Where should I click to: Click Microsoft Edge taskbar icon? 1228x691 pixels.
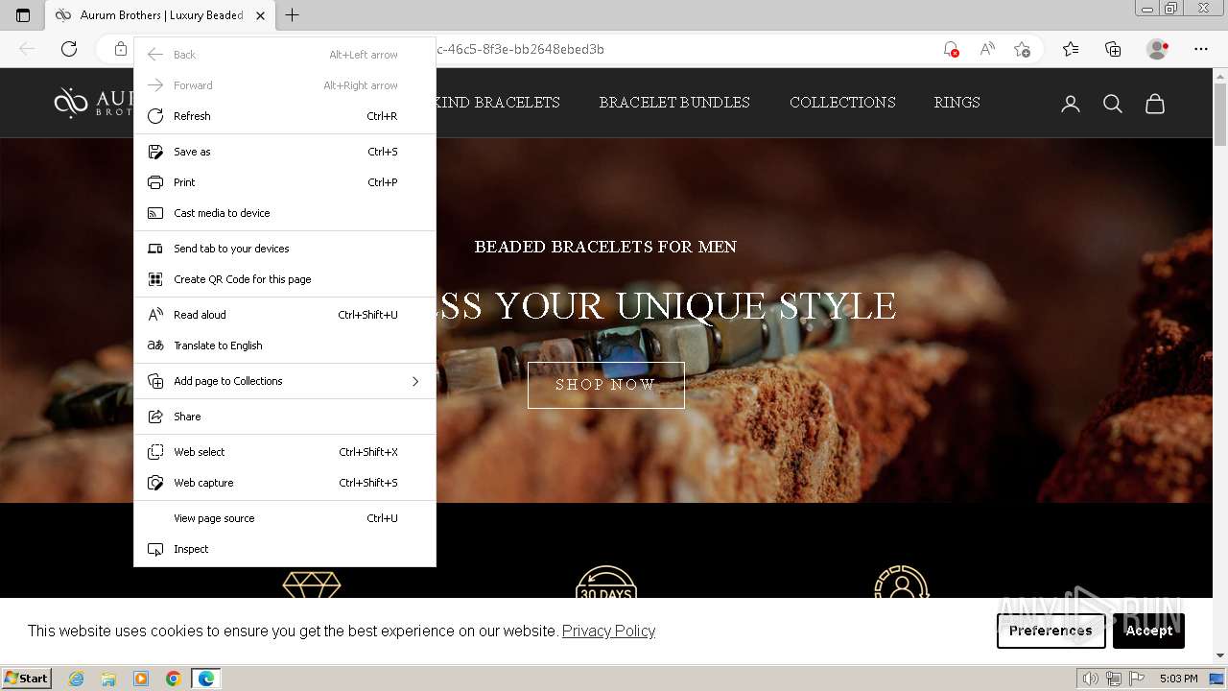[206, 679]
